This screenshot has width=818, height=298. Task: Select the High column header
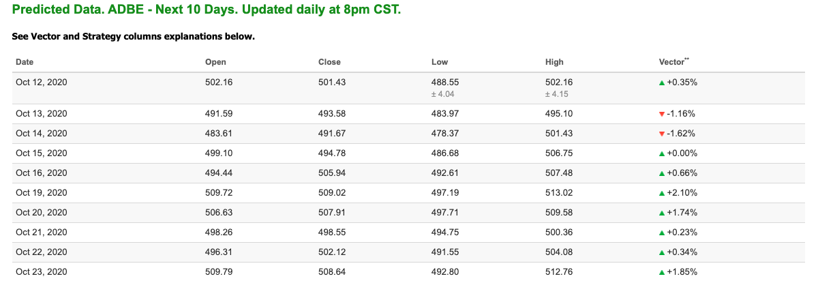(x=554, y=62)
